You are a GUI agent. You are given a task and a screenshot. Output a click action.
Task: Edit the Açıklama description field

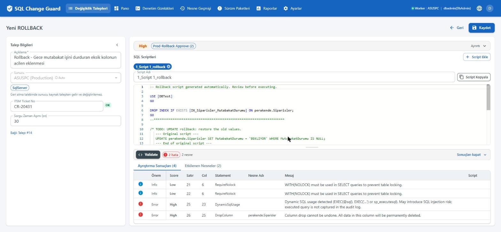tap(66, 60)
